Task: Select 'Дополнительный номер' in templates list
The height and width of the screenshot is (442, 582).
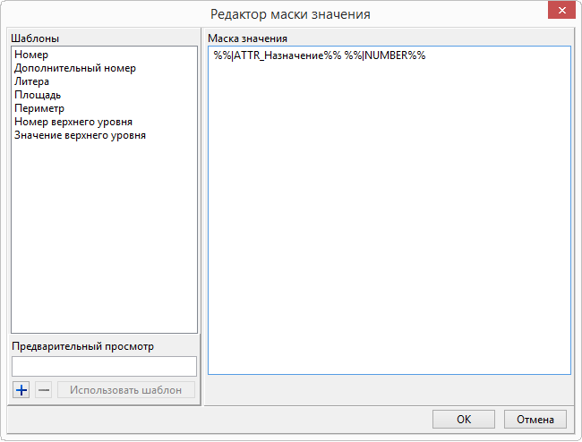Action: 75,68
